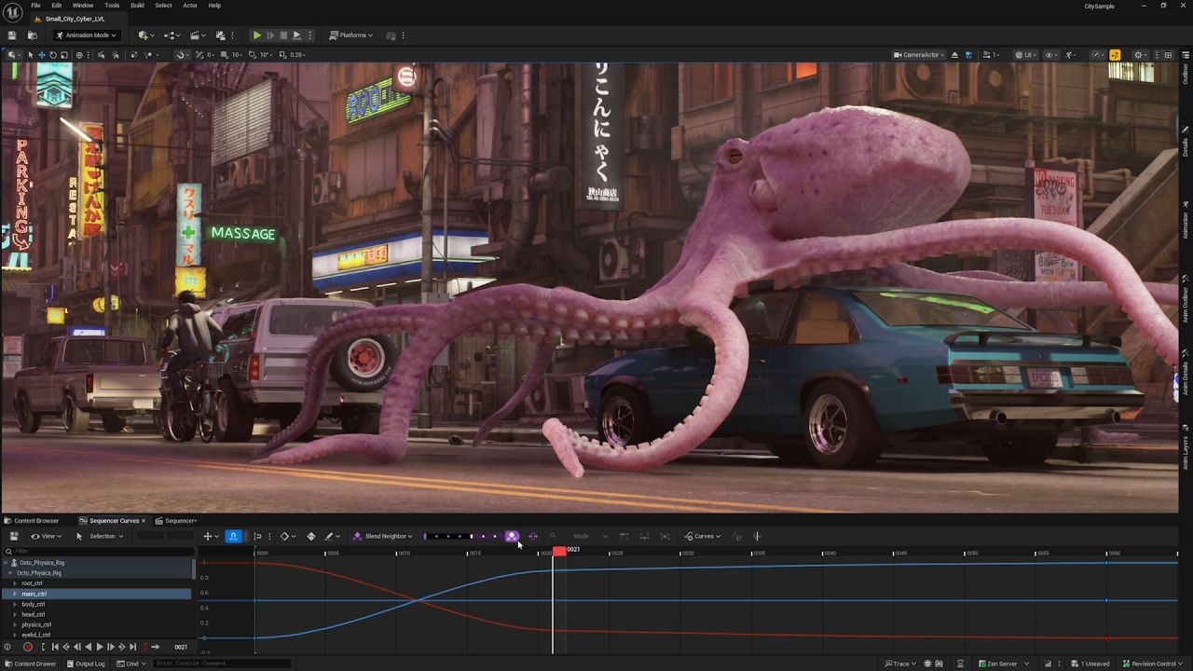Viewport: 1193px width, 671px height.
Task: Click the highlighted purple tween overshoot button
Action: coord(512,536)
